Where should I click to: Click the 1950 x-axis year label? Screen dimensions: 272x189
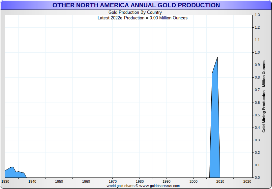(x=59, y=181)
